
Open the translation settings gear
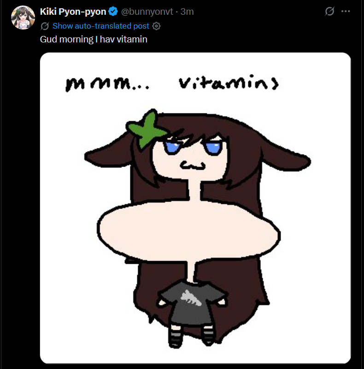coord(156,26)
